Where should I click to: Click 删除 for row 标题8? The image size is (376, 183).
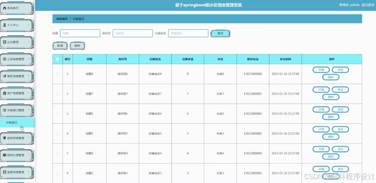coord(331,77)
